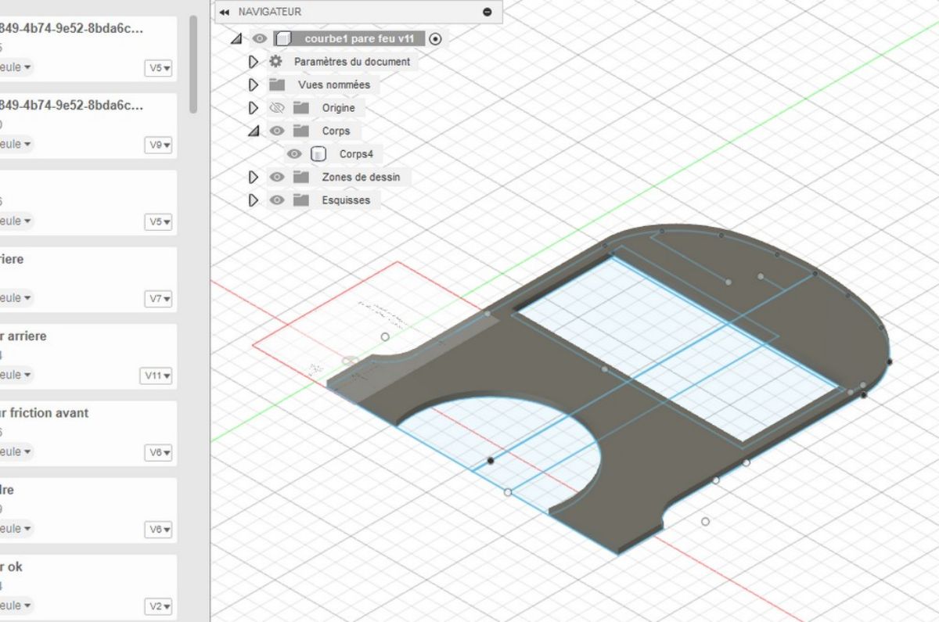
Task: Expand the Paramètres du document node
Action: 253,61
